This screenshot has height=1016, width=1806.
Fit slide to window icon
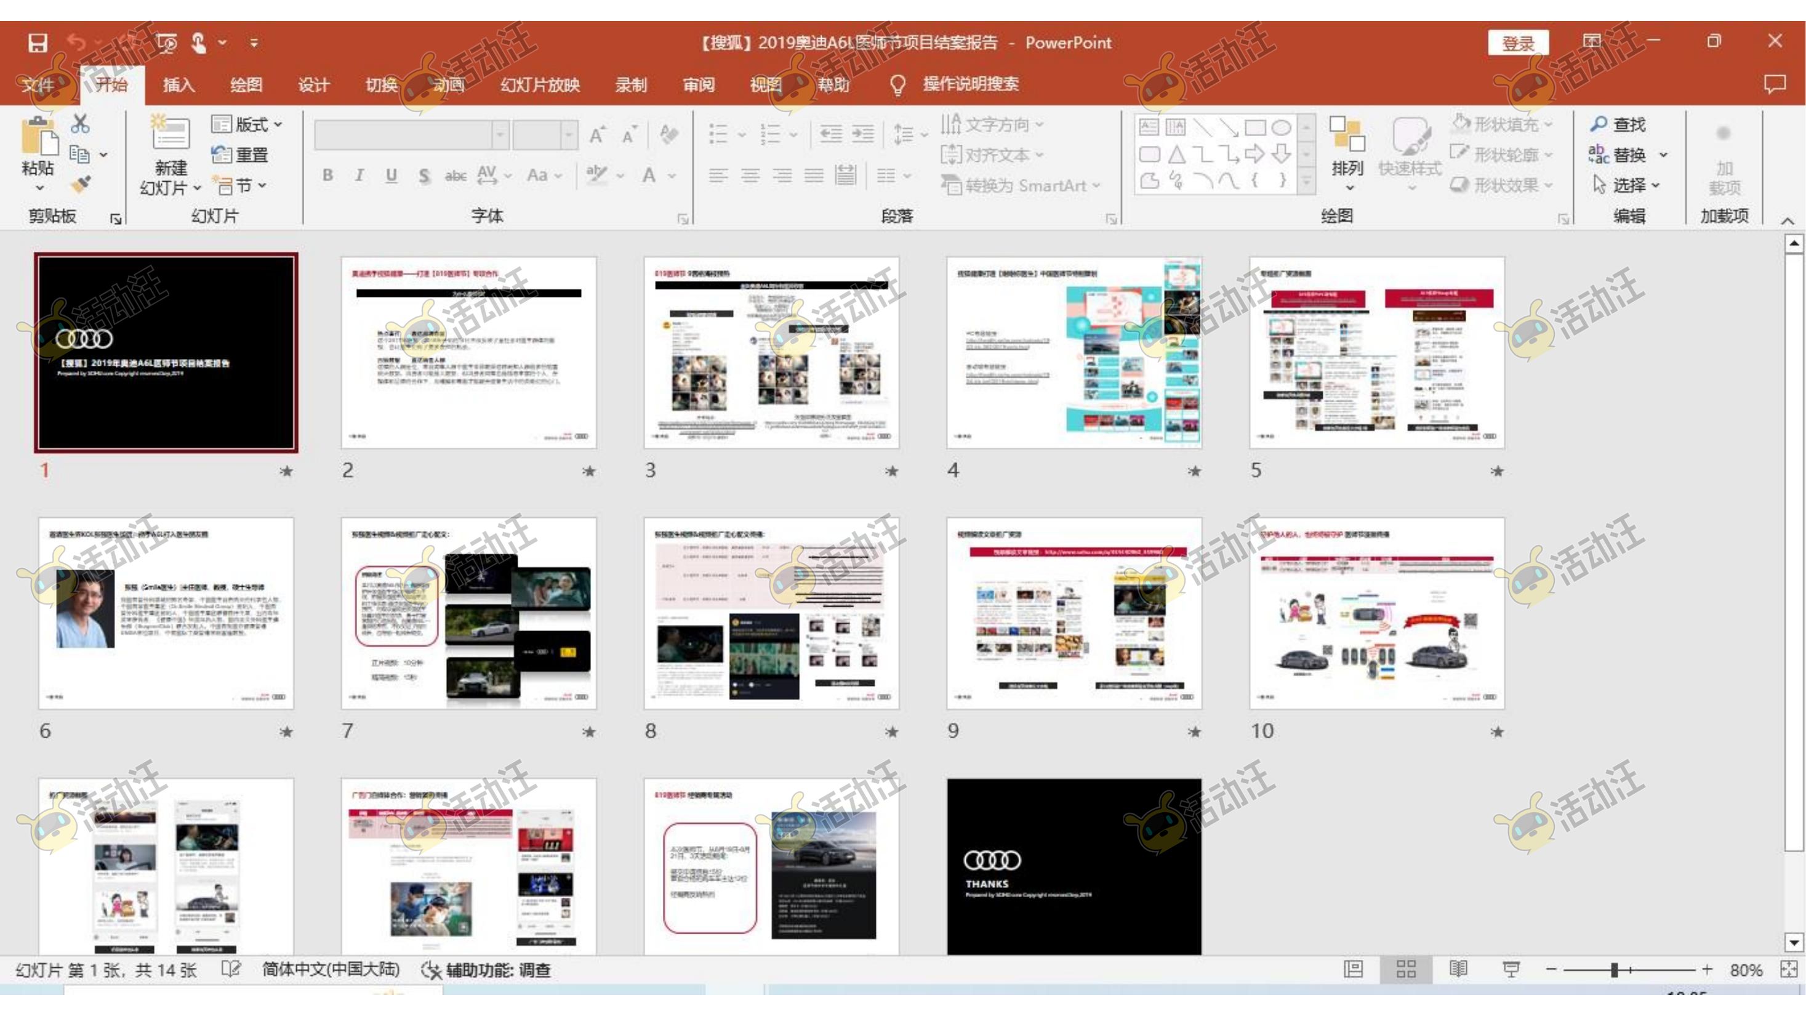[x=1789, y=969]
